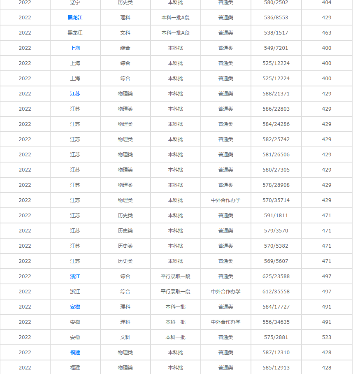Click 428 in the 587/12310 row
Viewport: 353px width, 374px height.
[x=327, y=353]
